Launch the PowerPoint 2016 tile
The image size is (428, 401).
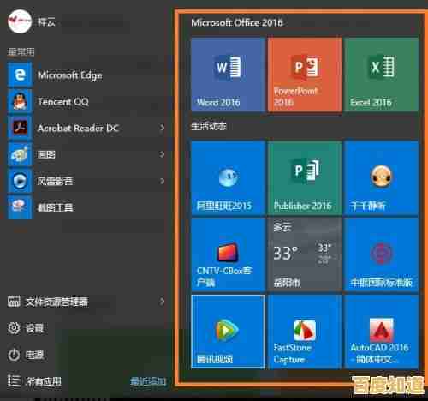[305, 75]
